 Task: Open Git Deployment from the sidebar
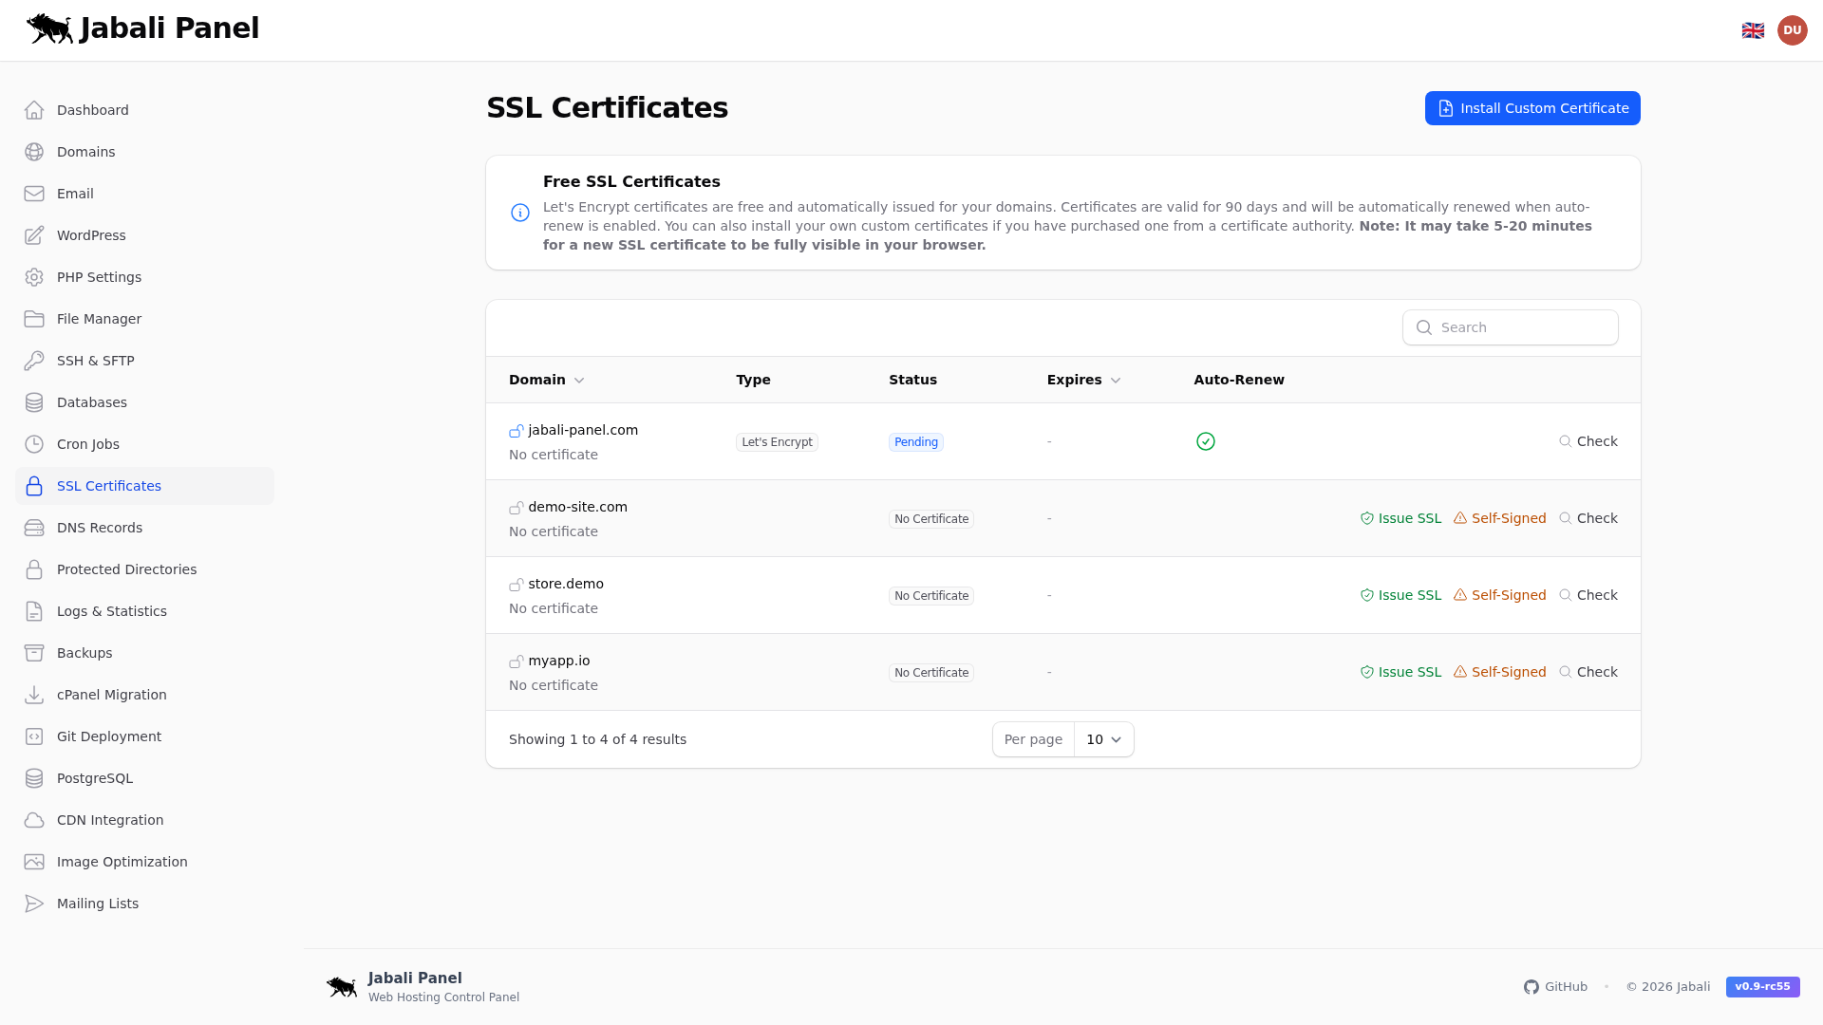(108, 736)
